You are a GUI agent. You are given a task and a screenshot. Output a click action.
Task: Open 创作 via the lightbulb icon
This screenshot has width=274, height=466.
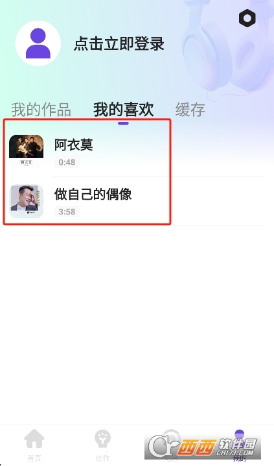[102, 438]
